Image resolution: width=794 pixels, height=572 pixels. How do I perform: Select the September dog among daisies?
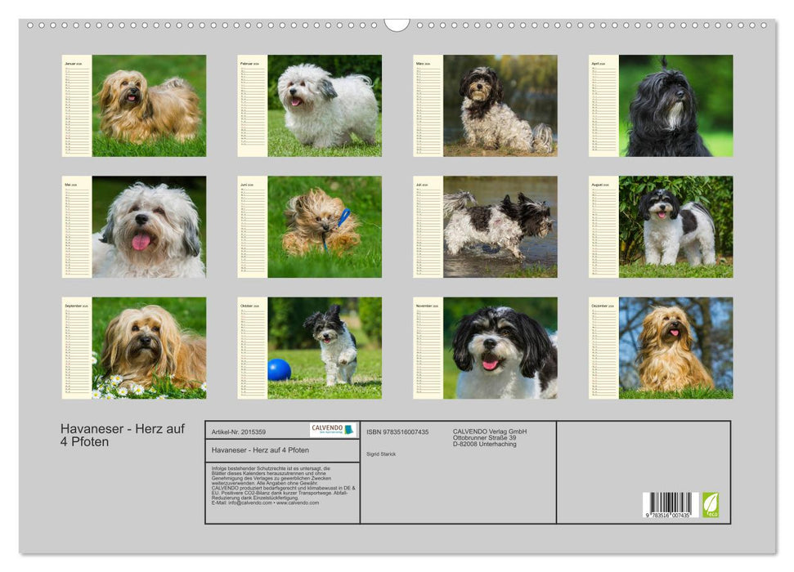click(x=149, y=347)
